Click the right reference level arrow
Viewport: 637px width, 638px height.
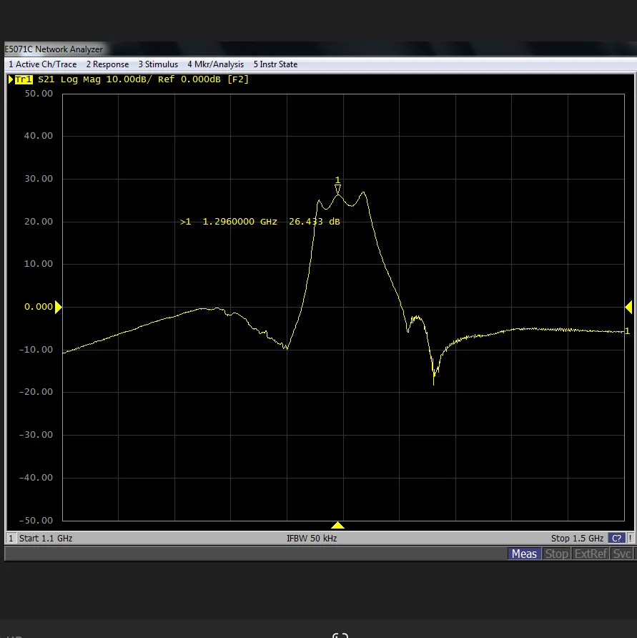click(x=628, y=307)
